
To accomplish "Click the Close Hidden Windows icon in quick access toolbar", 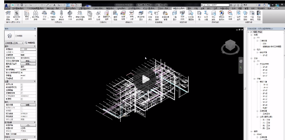I will tap(72, 5).
